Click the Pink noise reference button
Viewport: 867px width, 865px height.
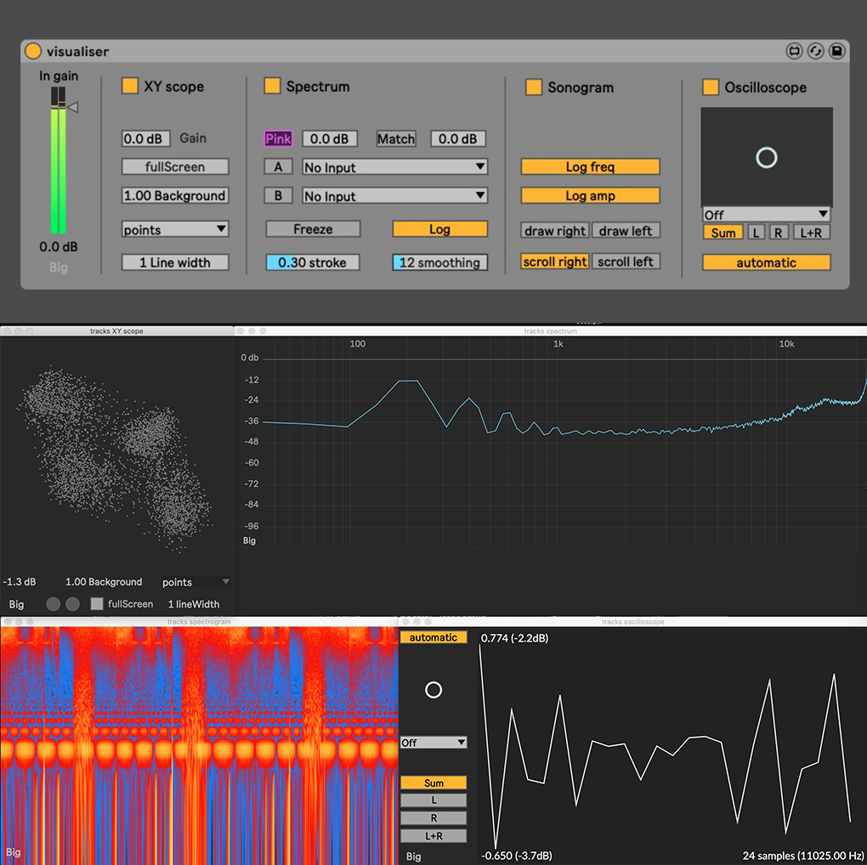(278, 139)
